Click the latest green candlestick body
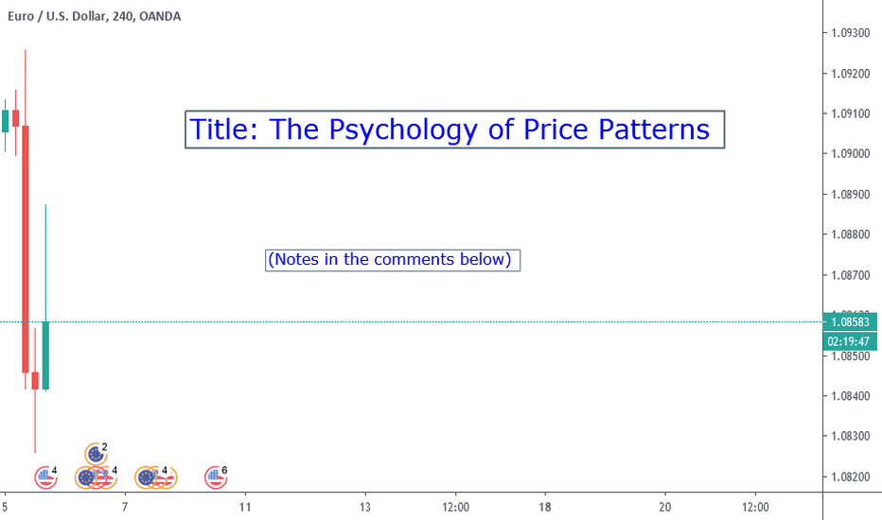The image size is (882, 520). (x=45, y=355)
